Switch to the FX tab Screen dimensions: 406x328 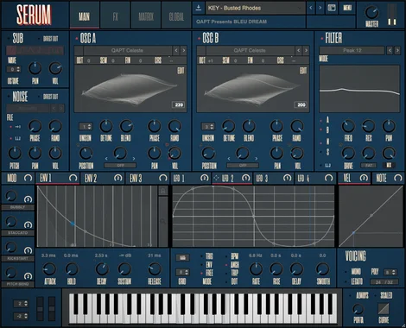(x=115, y=16)
